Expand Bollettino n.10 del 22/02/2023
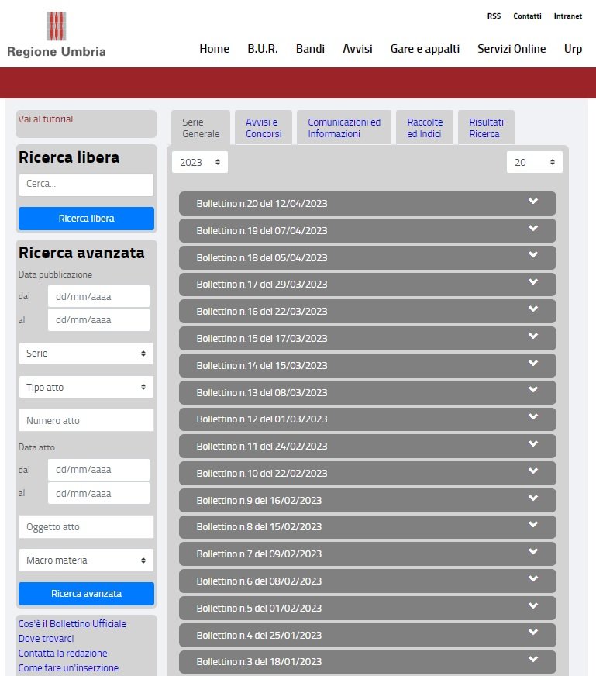The width and height of the screenshot is (596, 676). [367, 474]
